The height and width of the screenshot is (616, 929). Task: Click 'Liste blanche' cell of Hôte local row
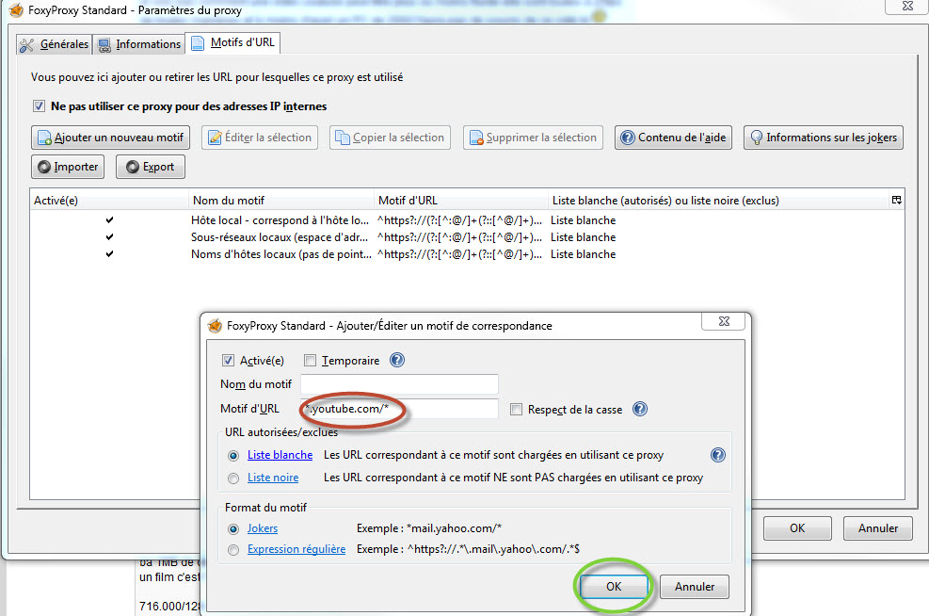[x=583, y=220]
